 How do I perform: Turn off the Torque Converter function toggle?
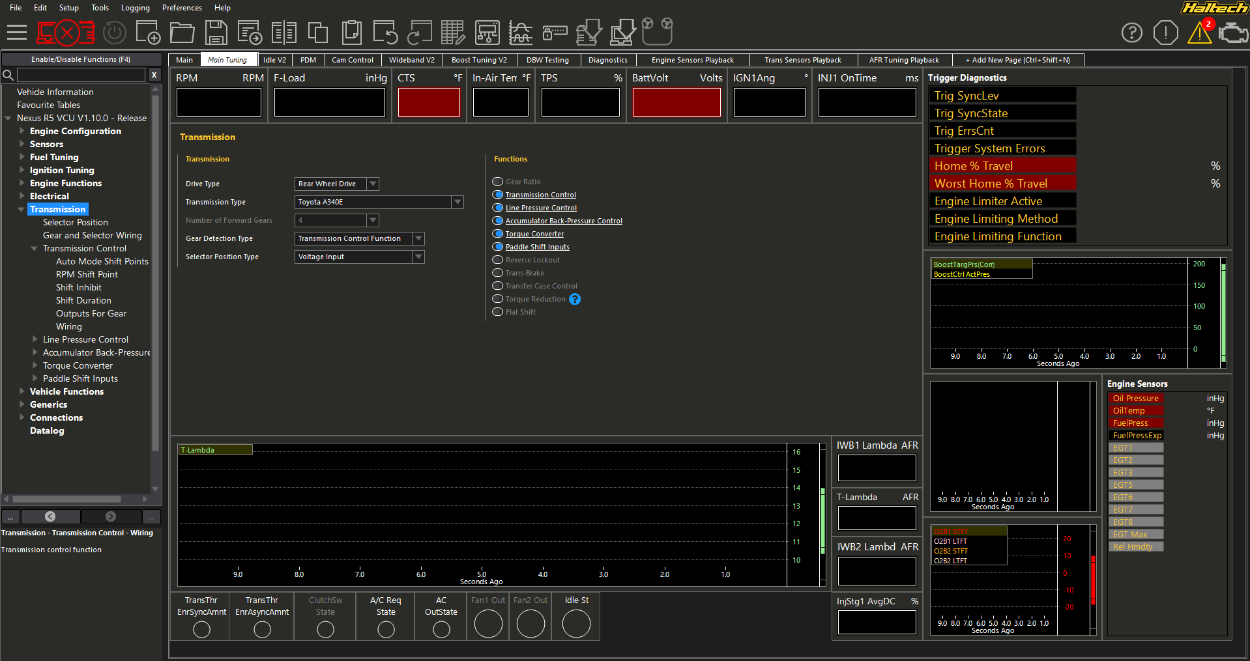pos(498,234)
